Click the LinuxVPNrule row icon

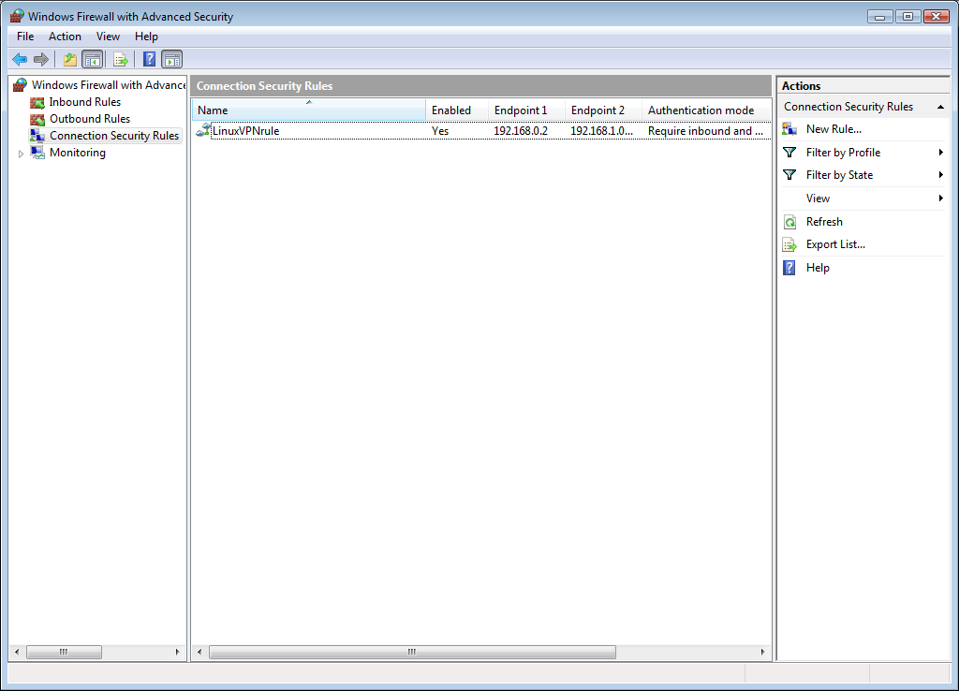[203, 130]
